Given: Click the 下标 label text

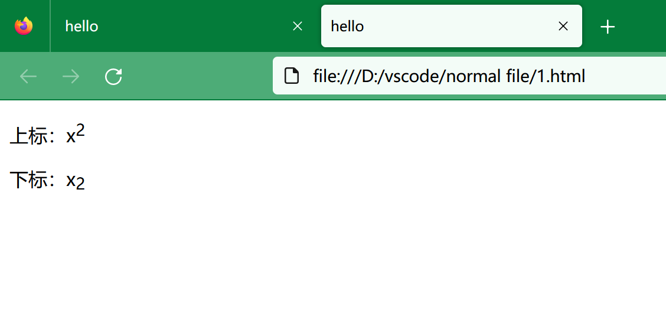Looking at the screenshot, I should click(x=28, y=180).
